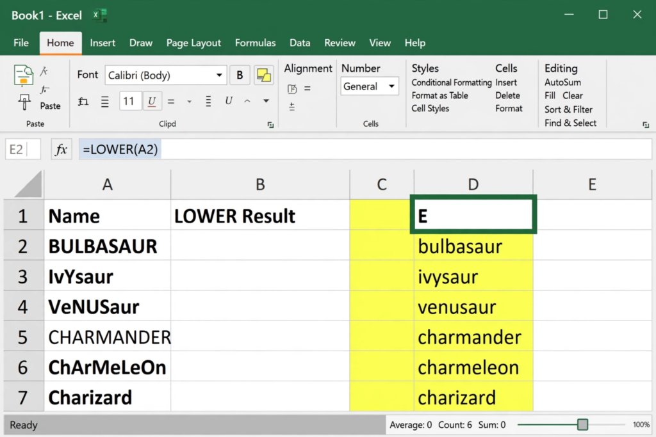Open the Draw tab

tap(141, 43)
